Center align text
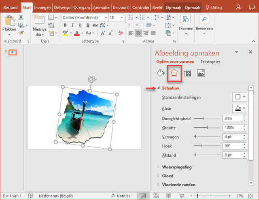The height and width of the screenshot is (200, 259). [x=138, y=33]
